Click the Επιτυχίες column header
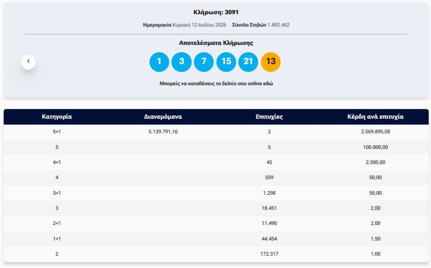 (x=269, y=117)
